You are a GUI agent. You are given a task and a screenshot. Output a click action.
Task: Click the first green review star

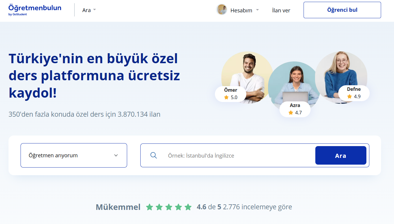click(149, 207)
